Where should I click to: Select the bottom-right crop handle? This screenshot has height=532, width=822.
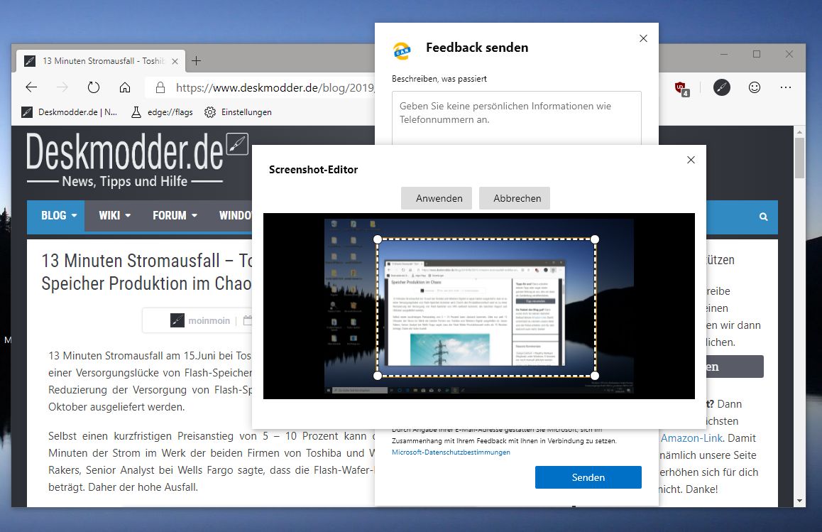coord(594,376)
